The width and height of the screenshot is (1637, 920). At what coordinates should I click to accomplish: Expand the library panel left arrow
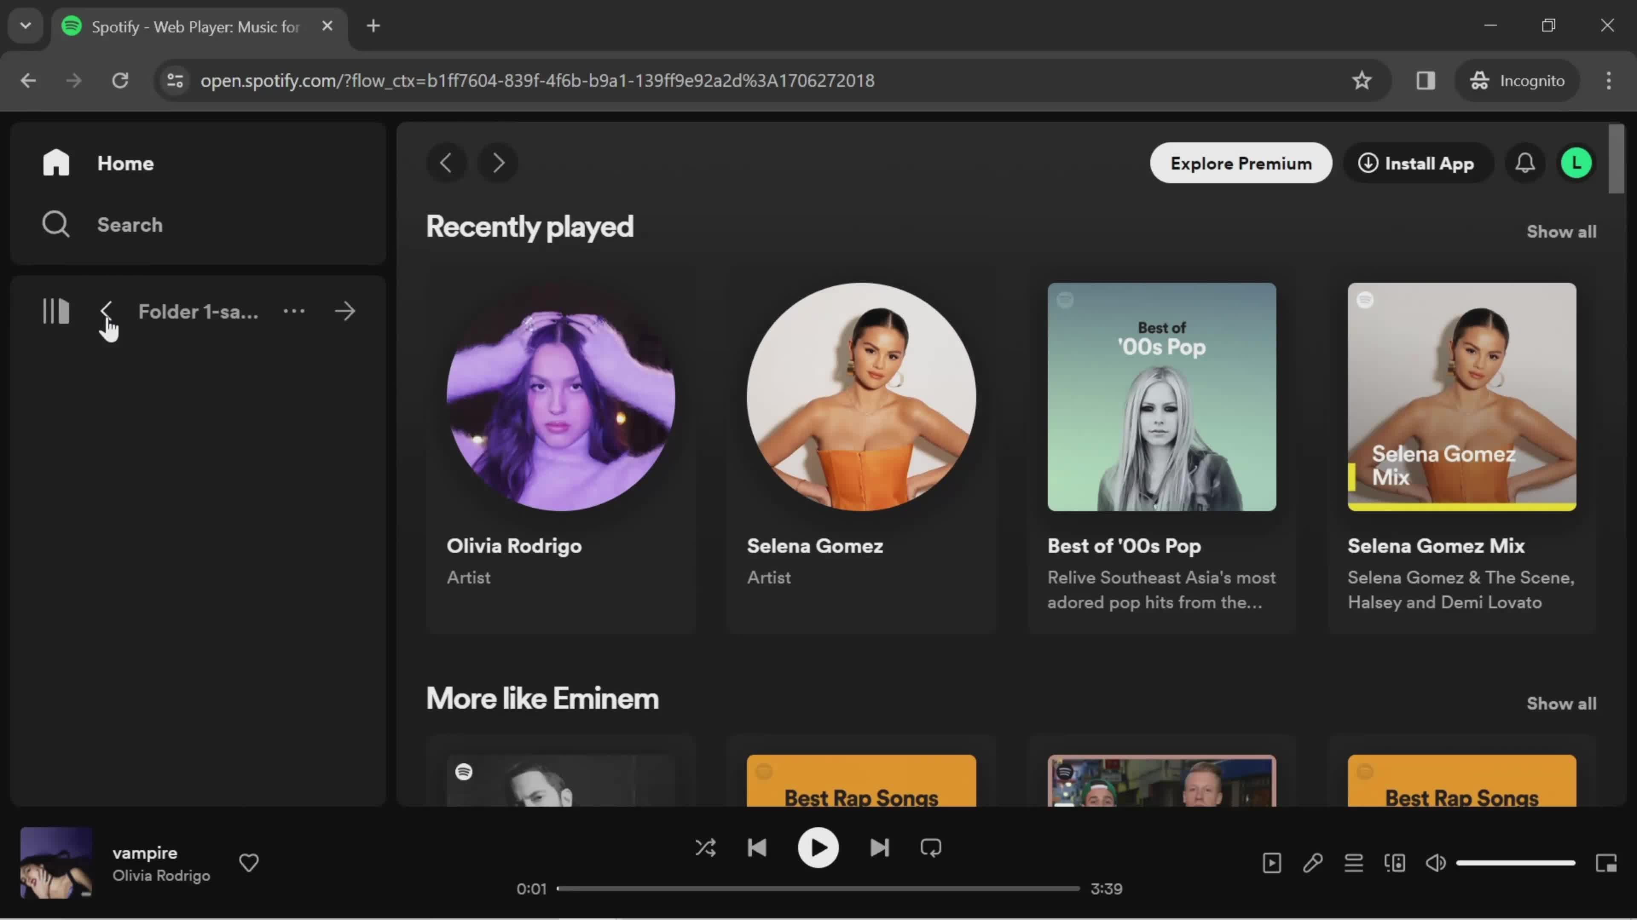[106, 311]
